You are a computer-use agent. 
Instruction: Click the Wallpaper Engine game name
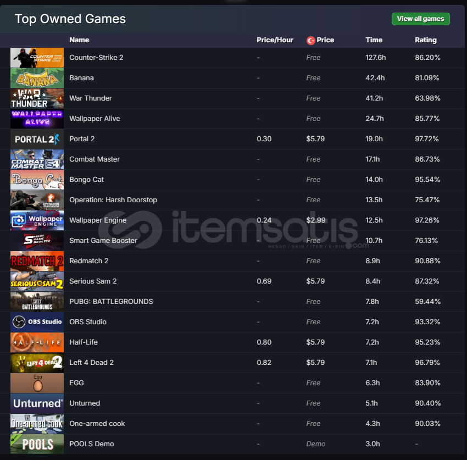click(98, 220)
